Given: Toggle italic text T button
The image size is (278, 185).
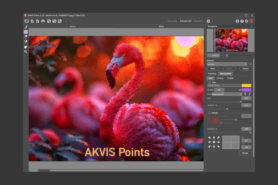Looking at the screenshot, I should 250,94.
